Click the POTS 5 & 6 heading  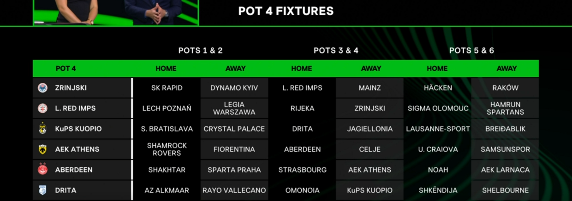(471, 51)
